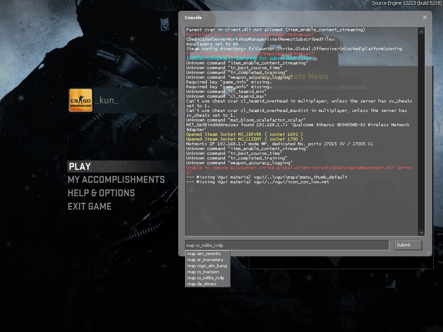The width and height of the screenshot is (443, 332).
Task: Select 'map aim_serenity' autocomplete suggestion
Action: pos(208,254)
